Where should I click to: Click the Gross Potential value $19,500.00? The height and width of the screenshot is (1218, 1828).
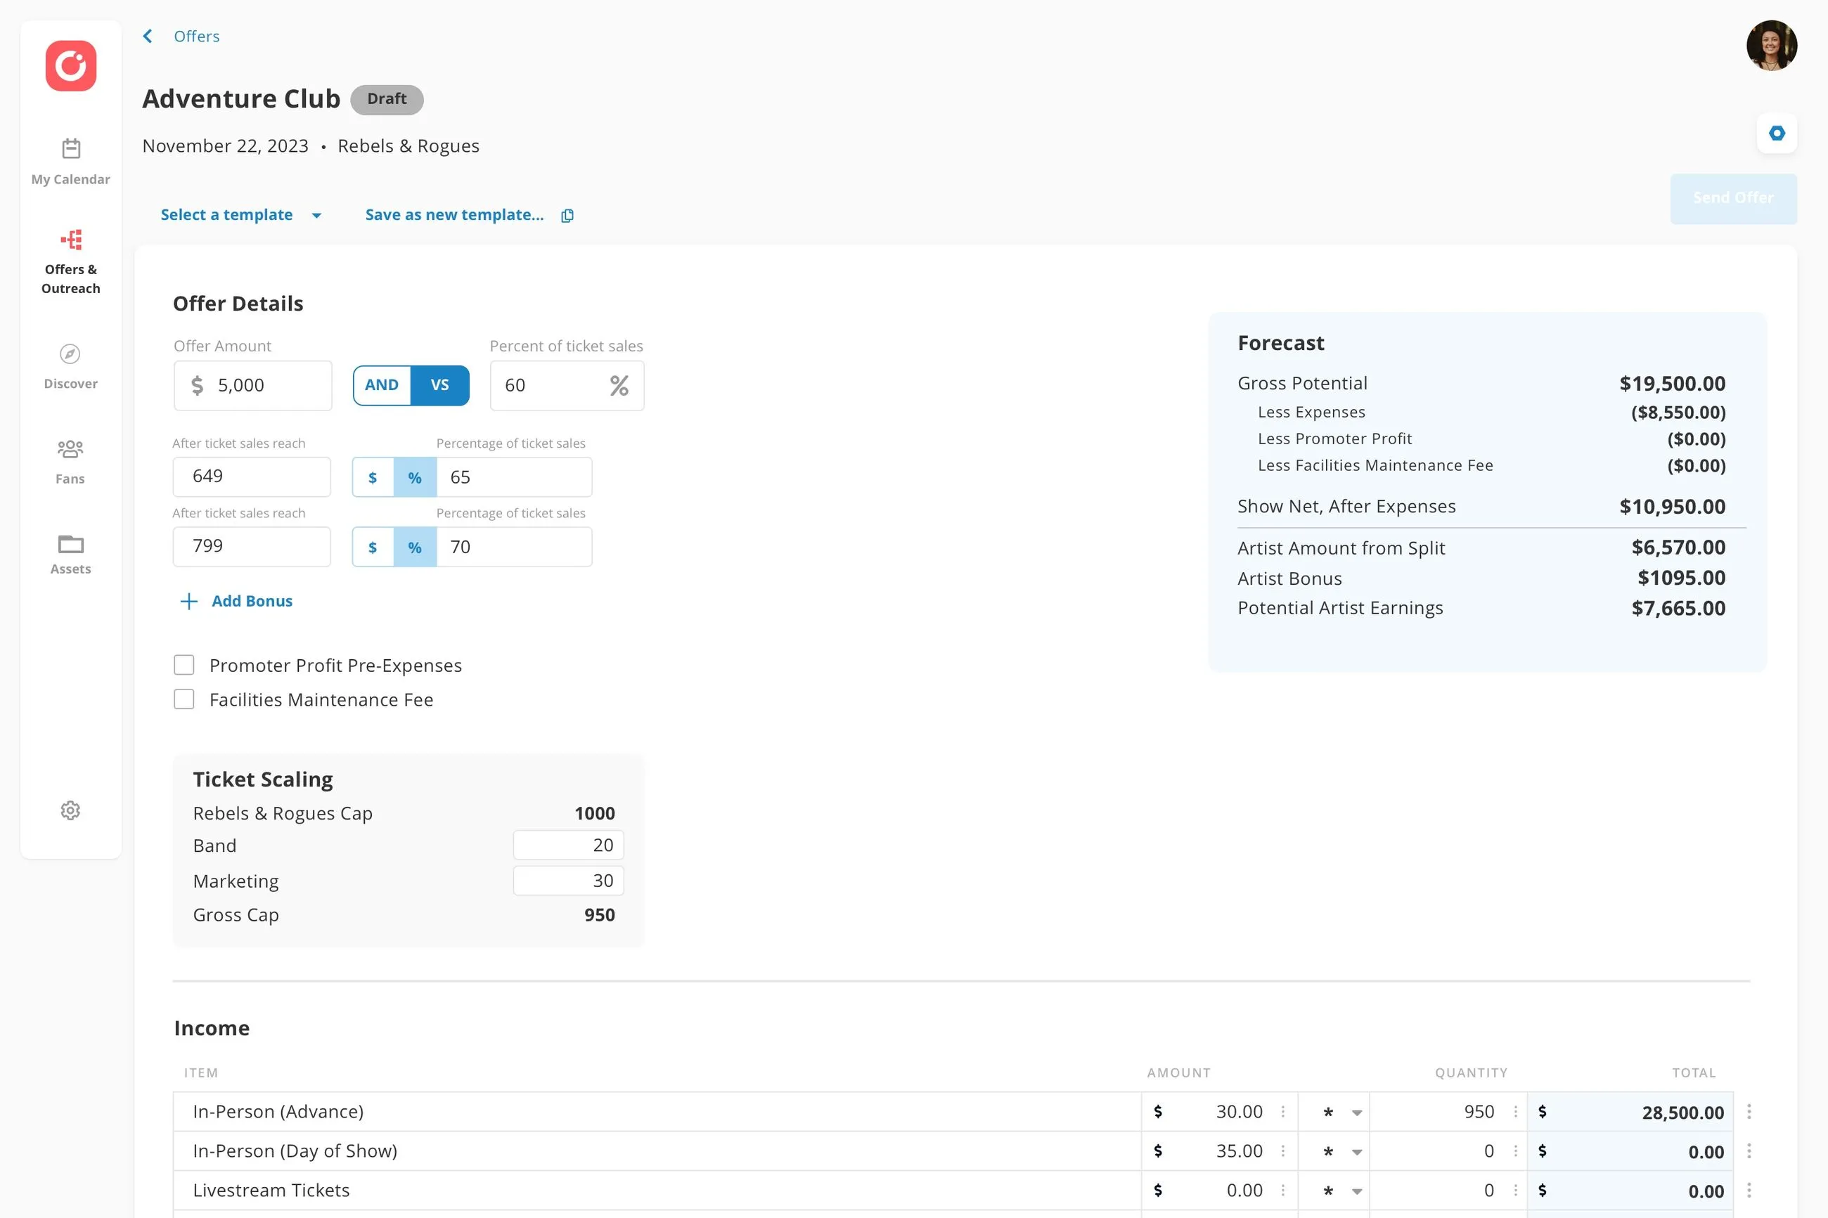point(1672,384)
